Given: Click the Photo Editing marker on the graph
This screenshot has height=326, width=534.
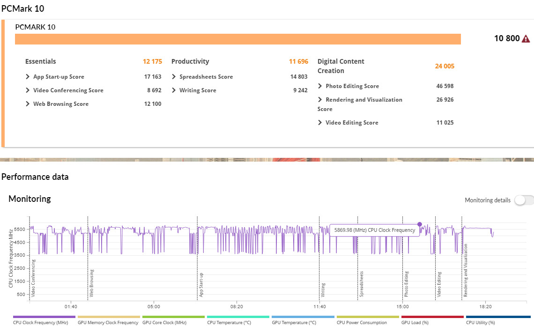Looking at the screenshot, I should (406, 284).
